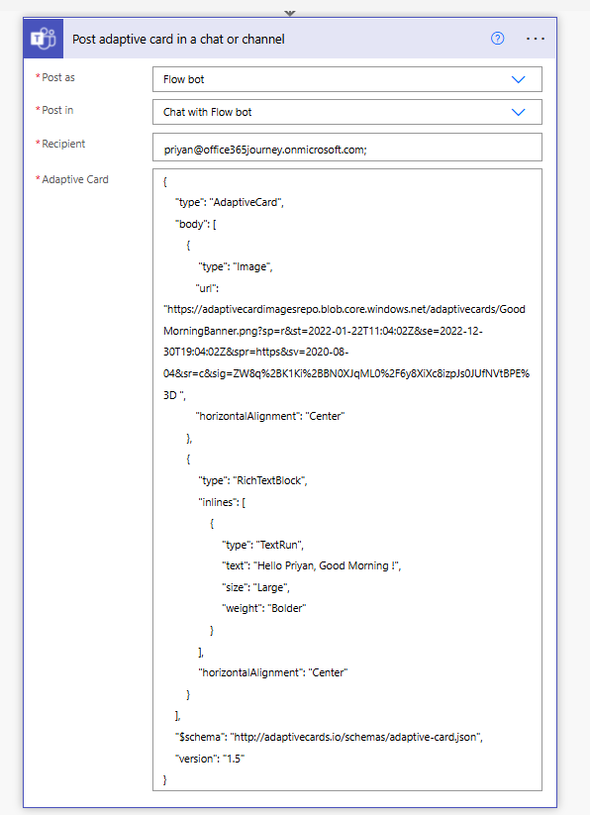Click the Microsoft Teams connector icon
590x815 pixels.
point(44,39)
